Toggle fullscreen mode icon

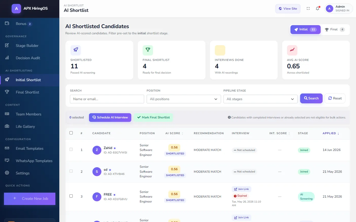(308, 8)
